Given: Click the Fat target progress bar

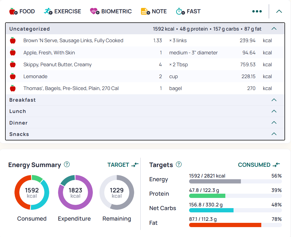Looking at the screenshot, I should point(235,225).
